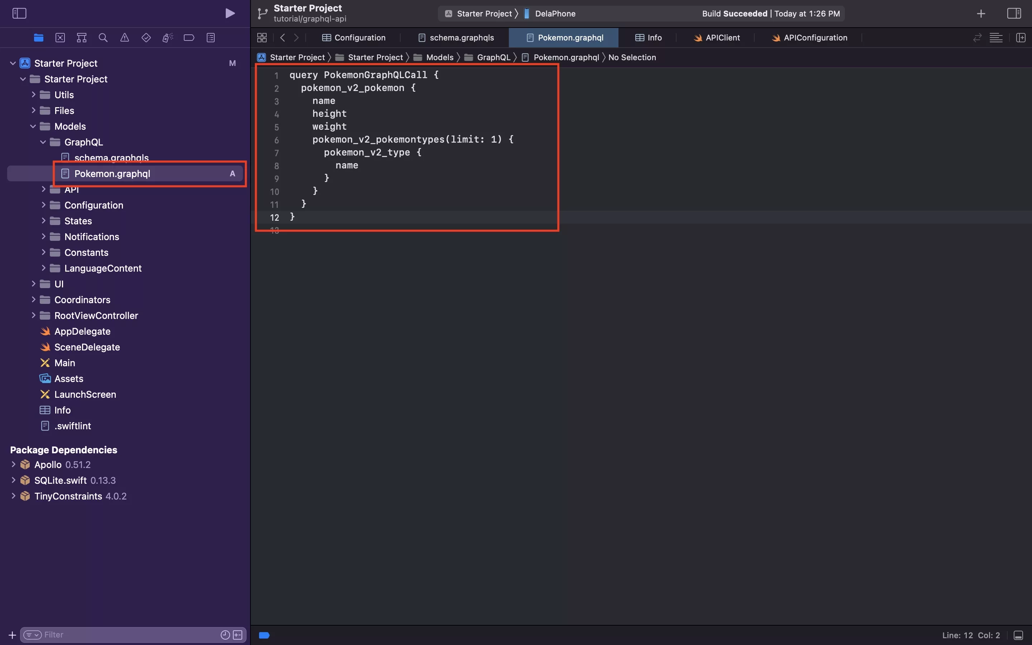The height and width of the screenshot is (645, 1032).
Task: Open the Issue navigator warning icon
Action: pyautogui.click(x=125, y=38)
